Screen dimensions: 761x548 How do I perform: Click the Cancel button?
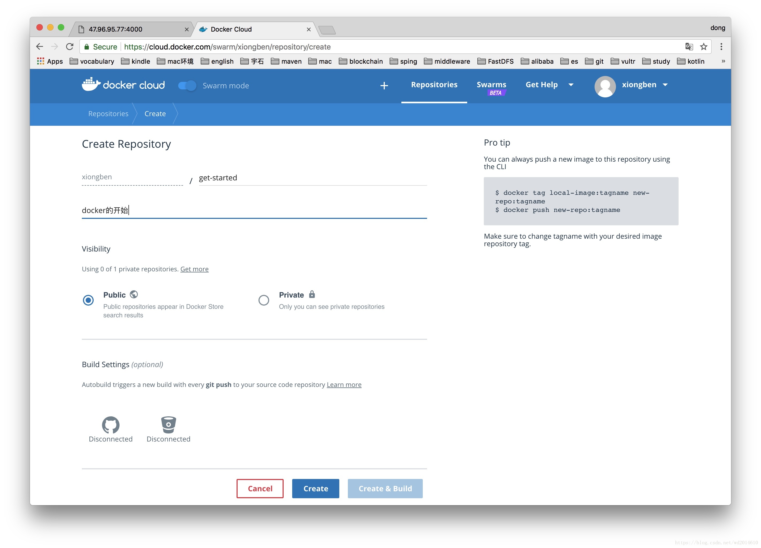pos(260,488)
